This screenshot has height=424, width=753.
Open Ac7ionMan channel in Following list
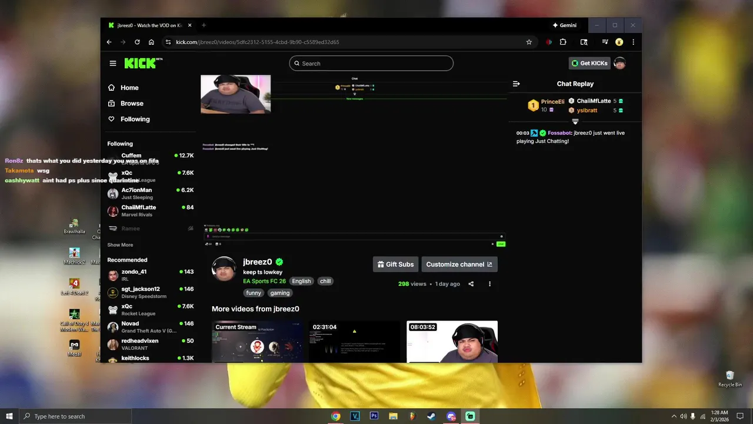coord(151,194)
